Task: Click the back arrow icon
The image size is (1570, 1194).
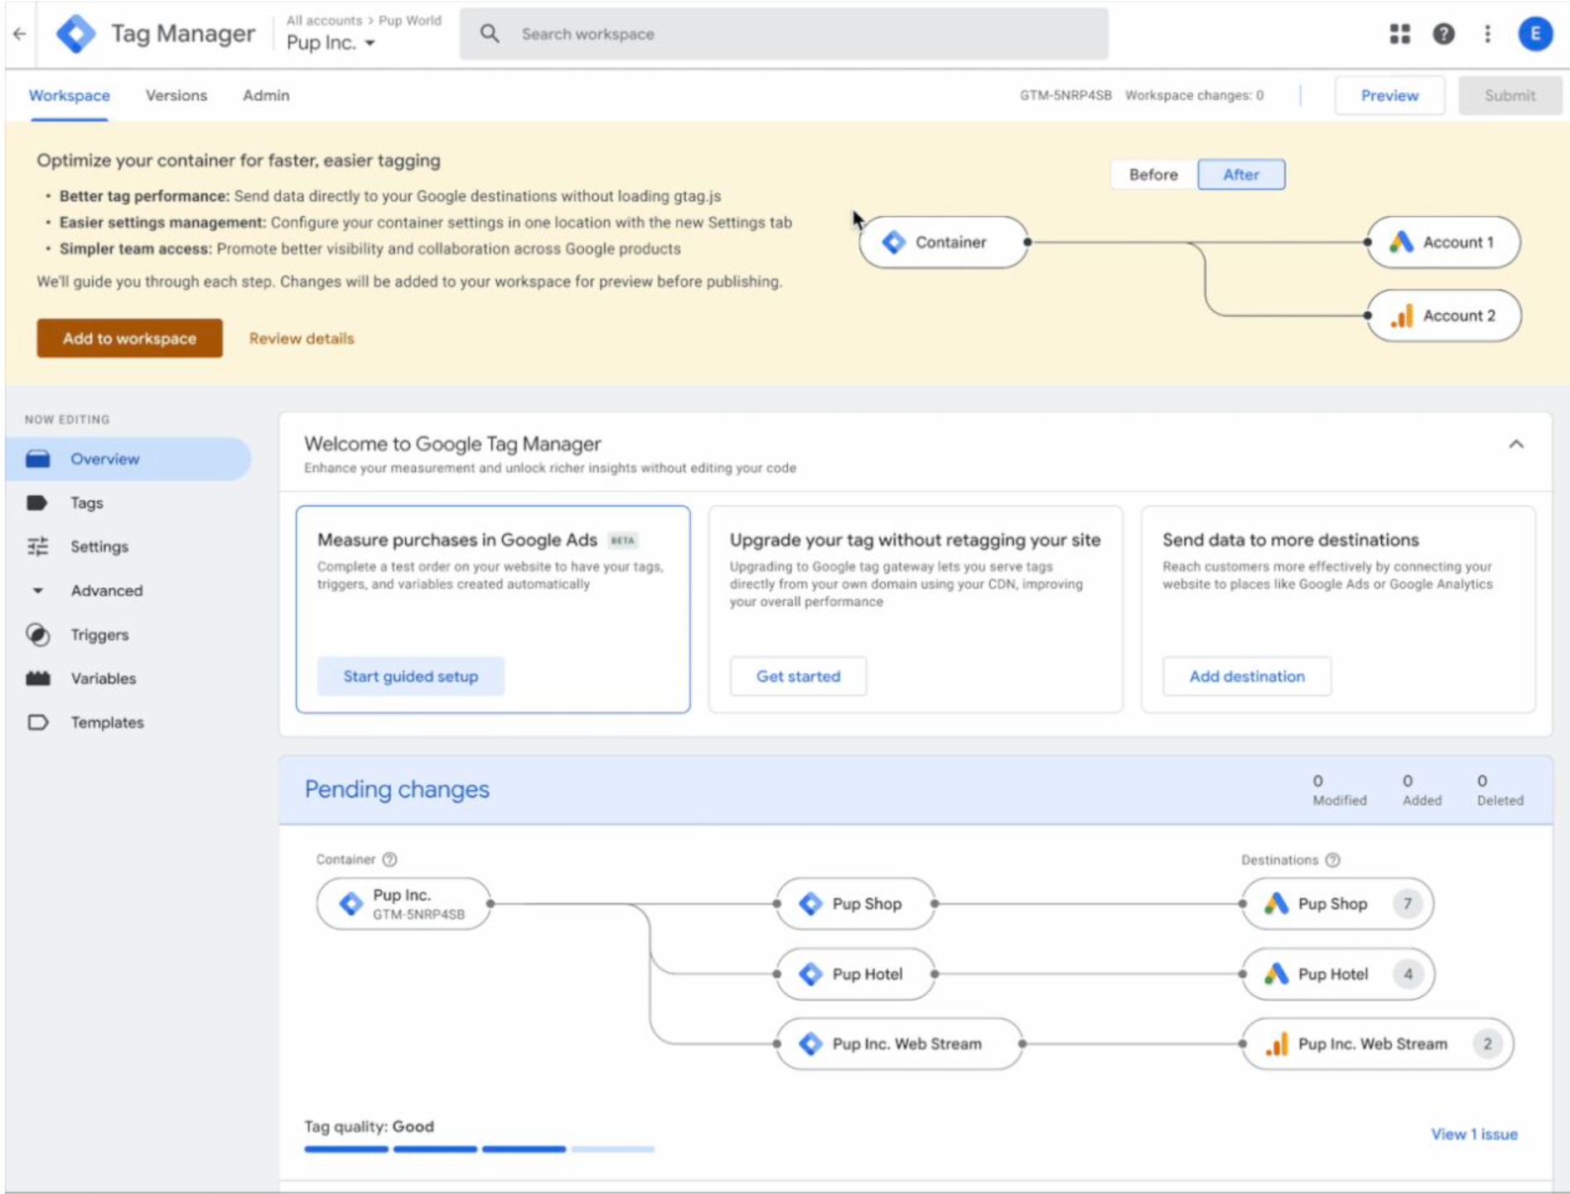Action: [x=20, y=34]
